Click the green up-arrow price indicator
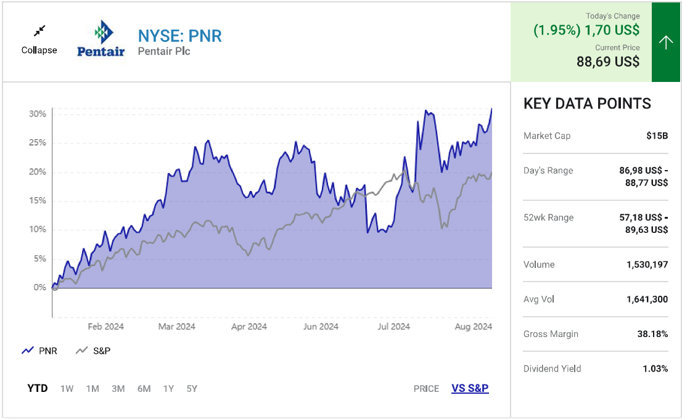The width and height of the screenshot is (682, 419). coord(666,42)
